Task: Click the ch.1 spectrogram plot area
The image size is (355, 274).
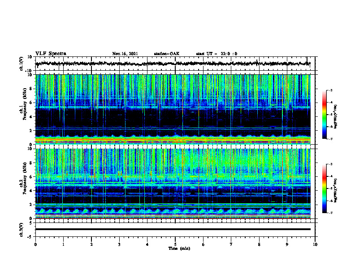Action: pyautogui.click(x=173, y=109)
